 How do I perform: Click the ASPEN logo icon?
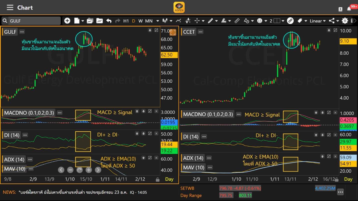(179, 7)
